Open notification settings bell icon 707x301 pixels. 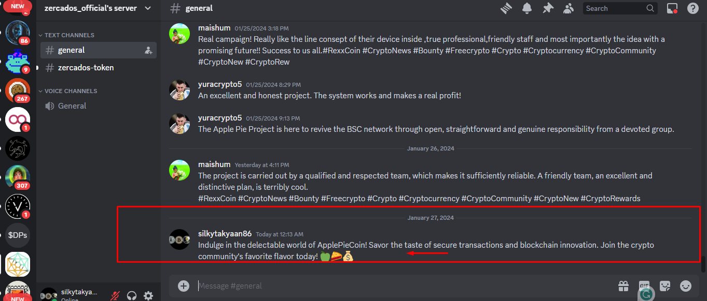pos(527,8)
